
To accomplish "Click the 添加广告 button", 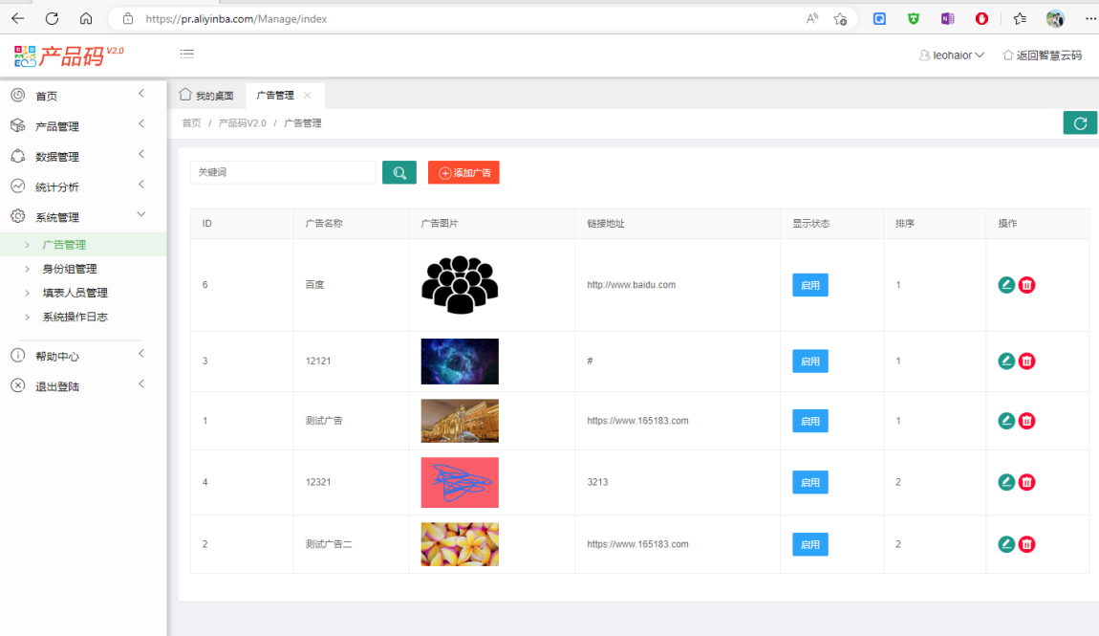I will coord(463,172).
